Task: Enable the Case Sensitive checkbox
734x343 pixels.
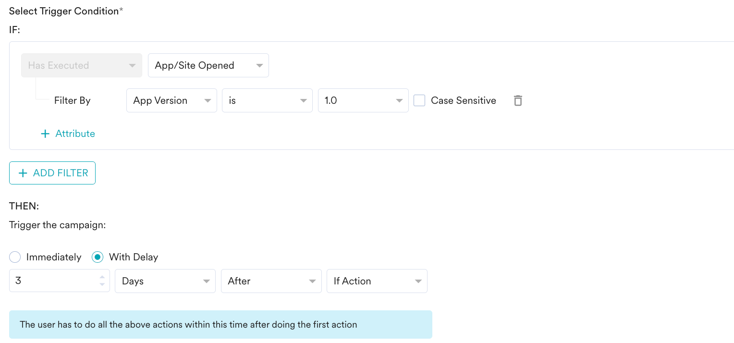Action: point(419,100)
